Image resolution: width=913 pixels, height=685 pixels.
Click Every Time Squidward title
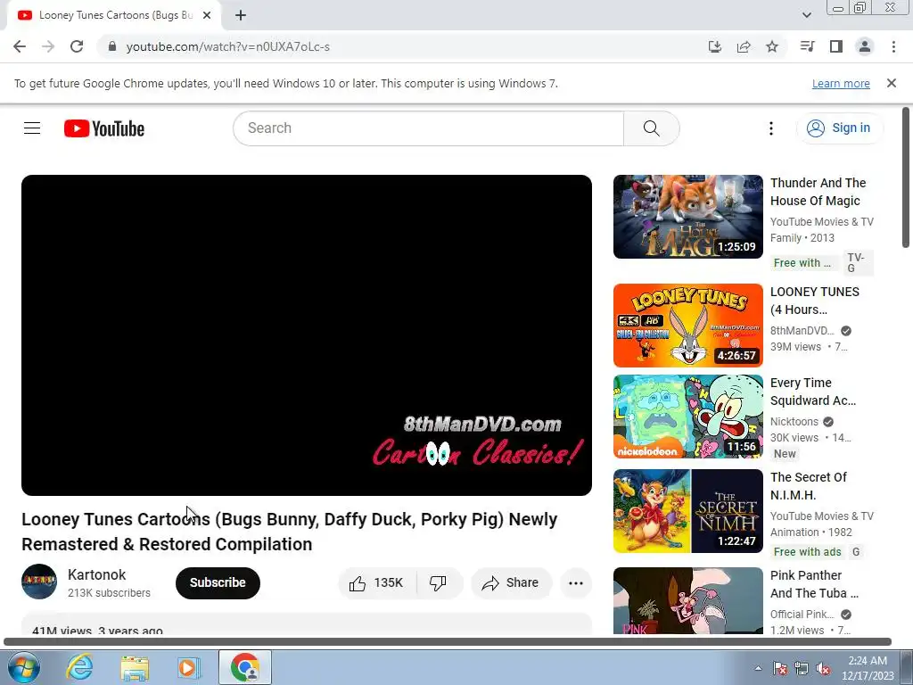(813, 392)
